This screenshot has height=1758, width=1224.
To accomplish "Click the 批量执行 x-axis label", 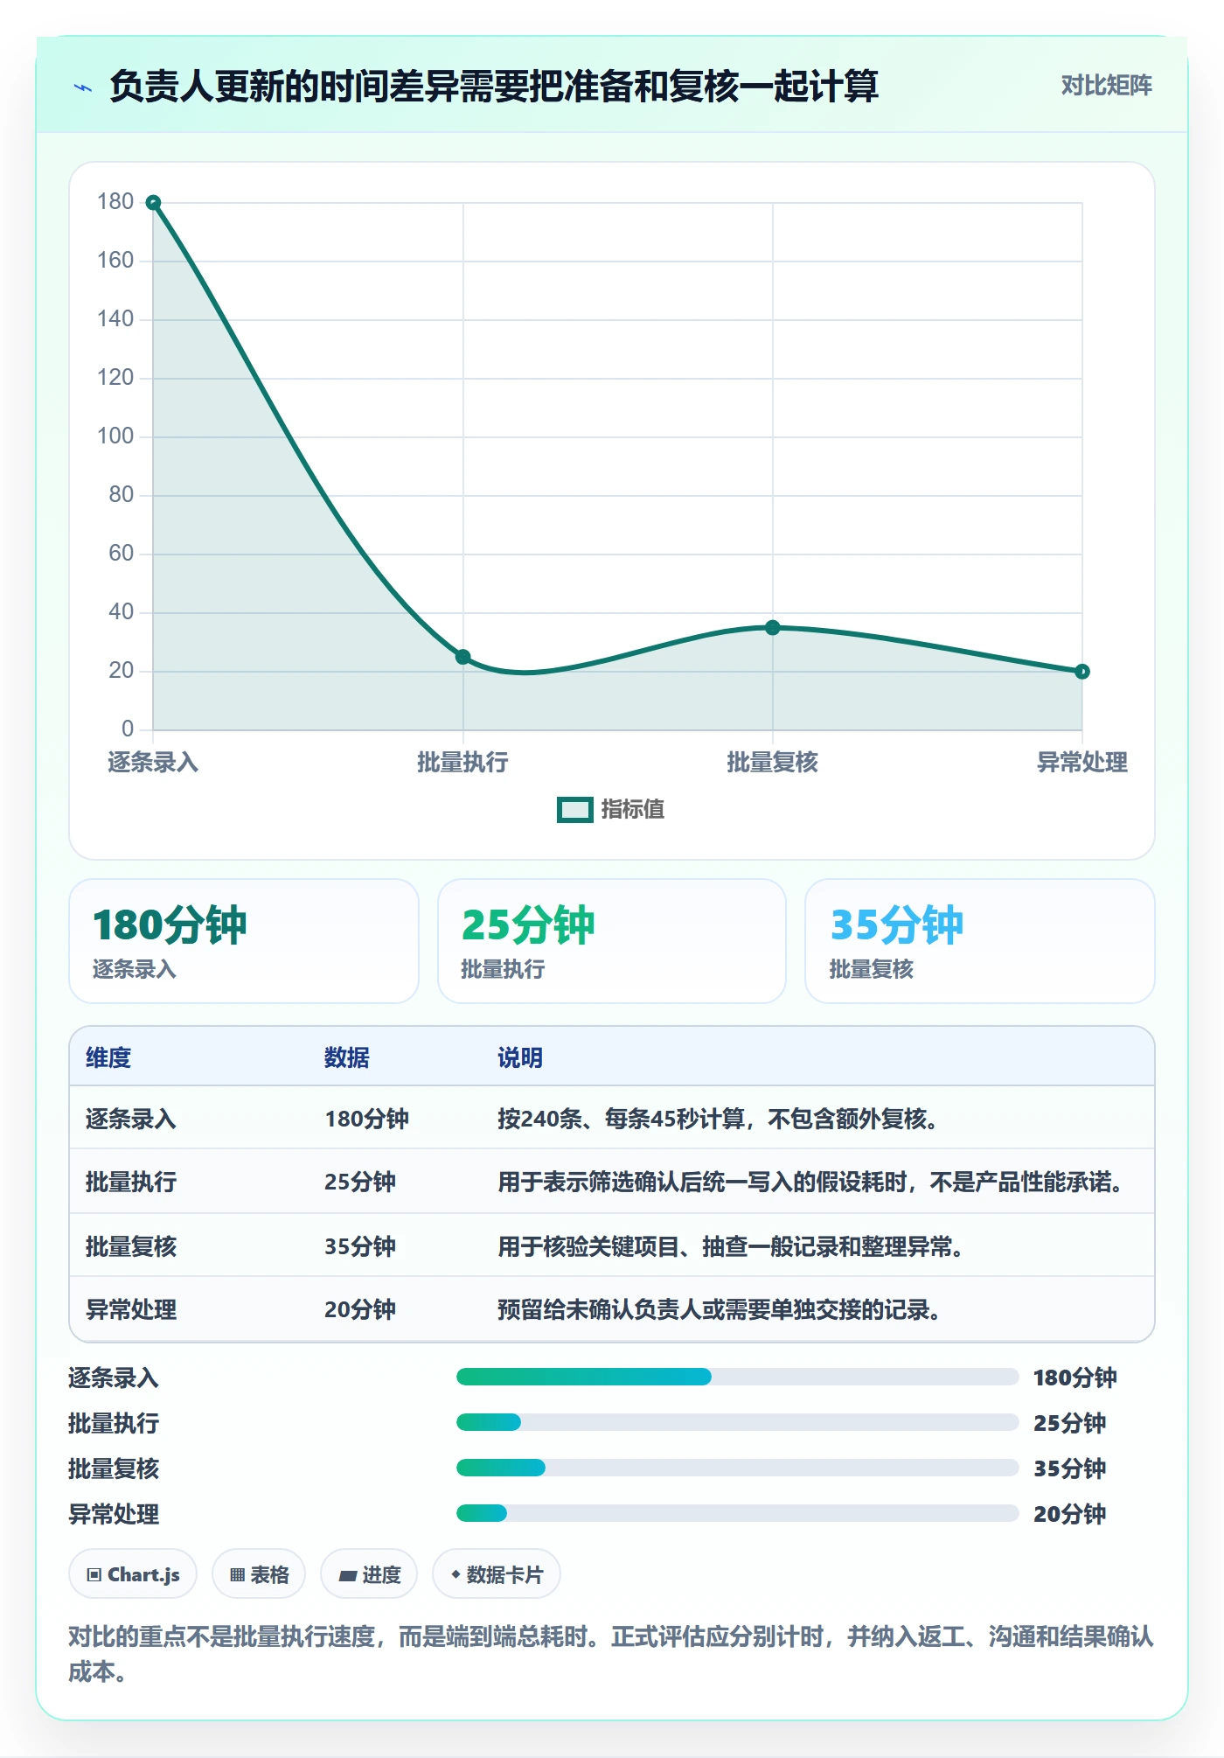I will [x=463, y=763].
